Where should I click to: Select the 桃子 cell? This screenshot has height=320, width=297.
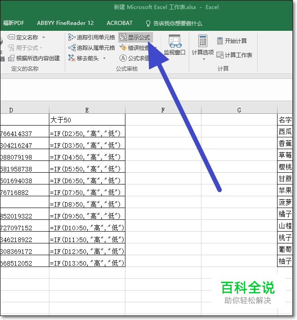(285, 238)
